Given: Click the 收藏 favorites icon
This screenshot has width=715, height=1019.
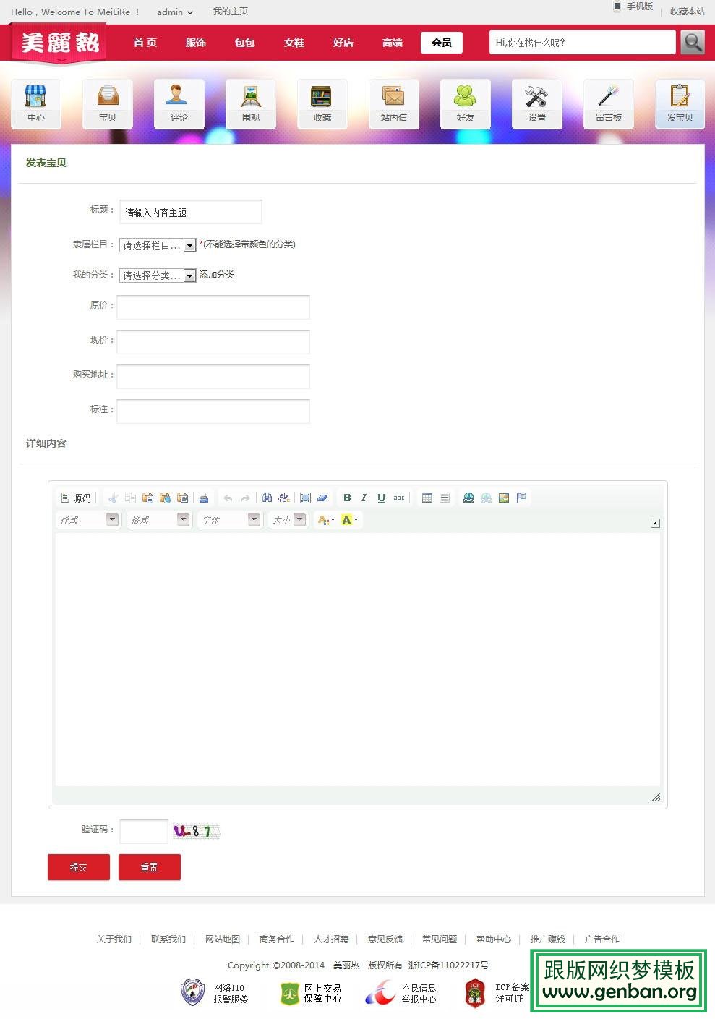Looking at the screenshot, I should pos(322,103).
